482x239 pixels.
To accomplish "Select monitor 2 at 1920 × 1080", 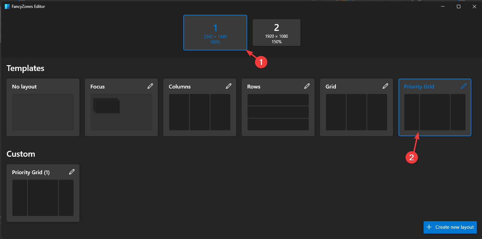I will click(x=276, y=33).
